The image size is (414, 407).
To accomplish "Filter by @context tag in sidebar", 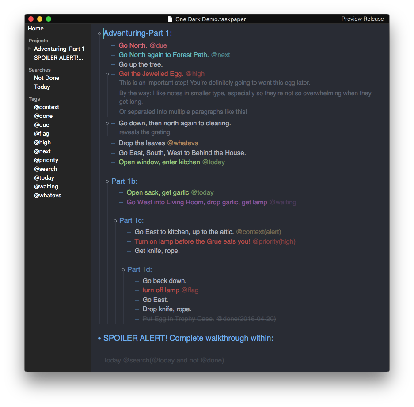I will [46, 107].
